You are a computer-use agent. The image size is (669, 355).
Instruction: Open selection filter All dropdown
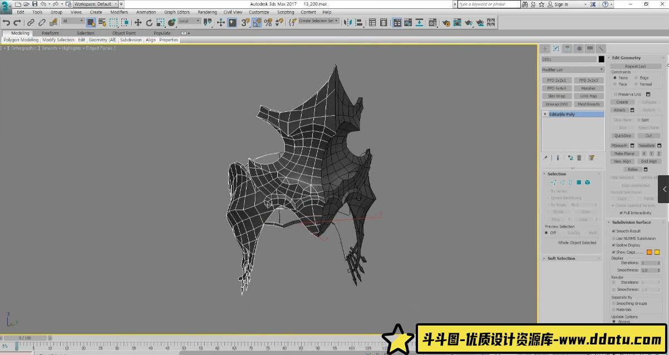pos(73,21)
